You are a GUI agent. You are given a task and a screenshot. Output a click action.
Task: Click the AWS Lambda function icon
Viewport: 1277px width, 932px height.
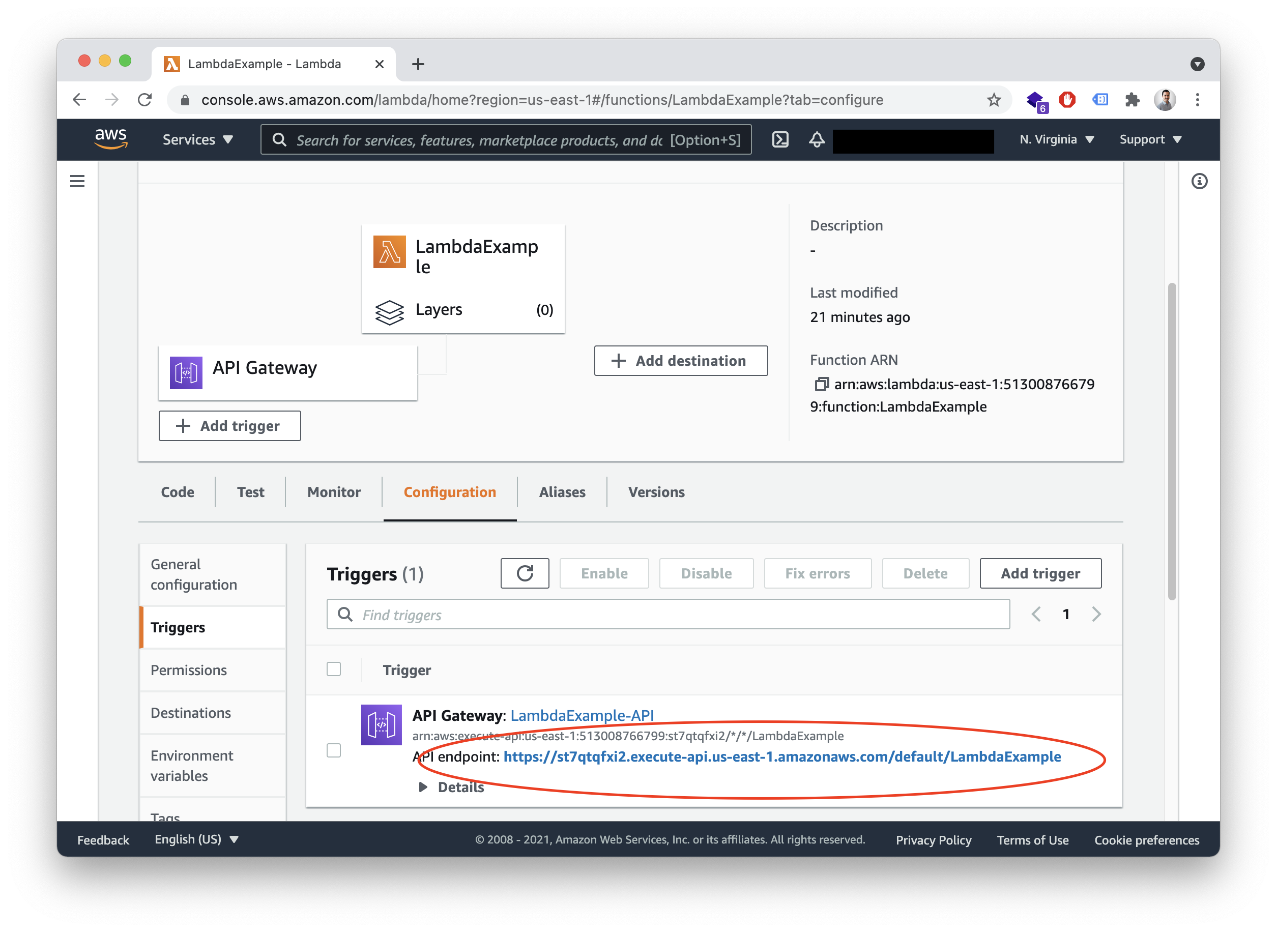388,250
